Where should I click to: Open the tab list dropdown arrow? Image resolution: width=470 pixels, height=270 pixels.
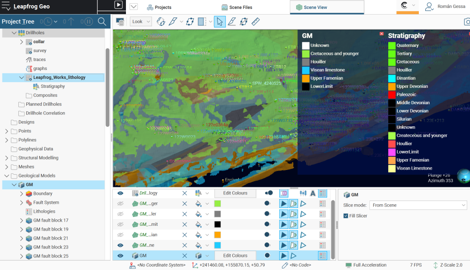[x=133, y=7]
